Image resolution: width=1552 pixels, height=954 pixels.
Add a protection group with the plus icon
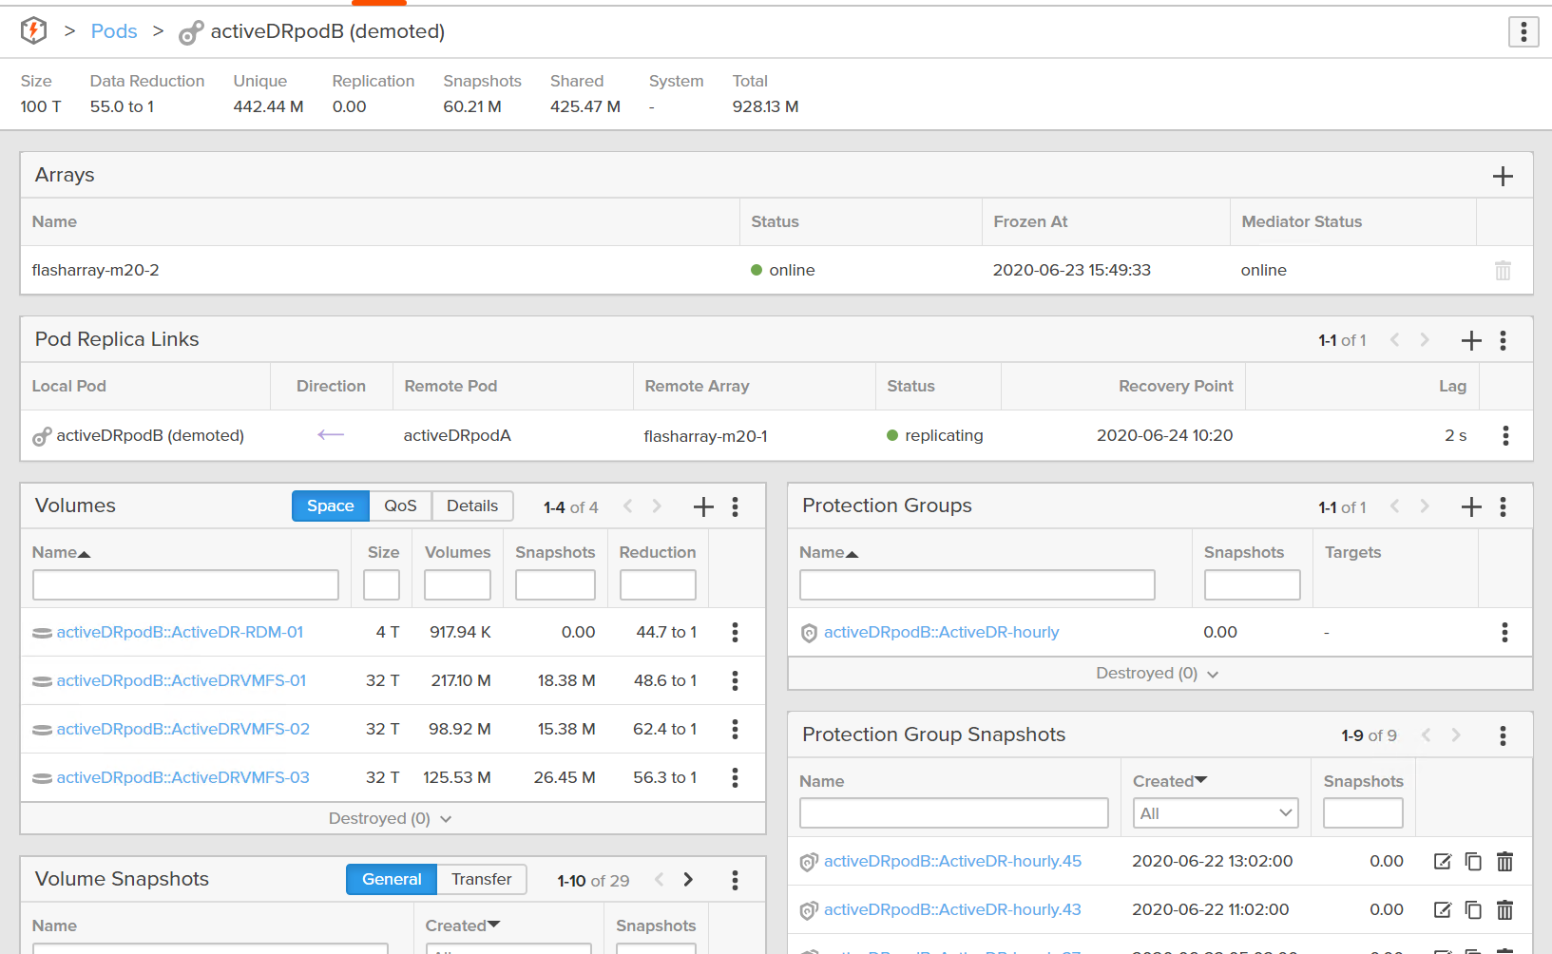1471,506
